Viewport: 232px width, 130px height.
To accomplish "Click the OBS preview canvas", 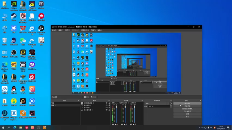I will pos(126,63).
